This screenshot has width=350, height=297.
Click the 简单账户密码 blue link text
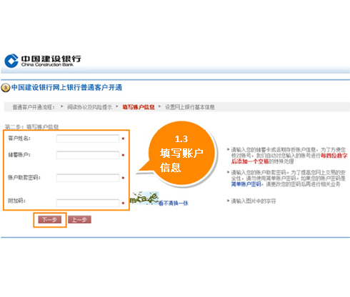pos(246,184)
